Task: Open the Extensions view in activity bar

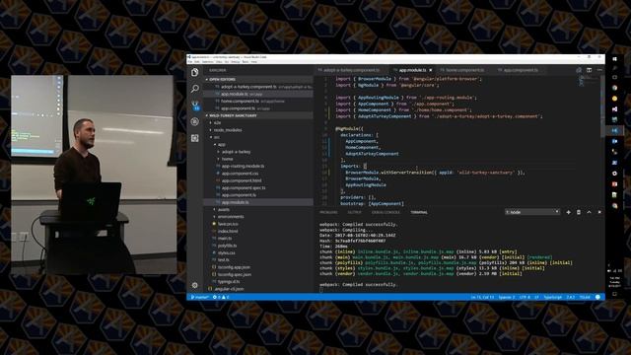Action: pyautogui.click(x=195, y=138)
